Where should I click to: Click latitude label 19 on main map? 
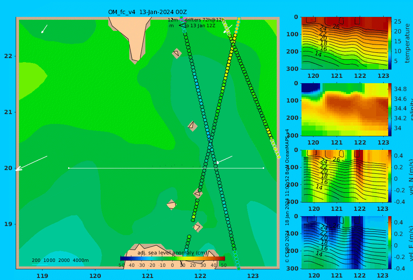pyautogui.click(x=8, y=224)
